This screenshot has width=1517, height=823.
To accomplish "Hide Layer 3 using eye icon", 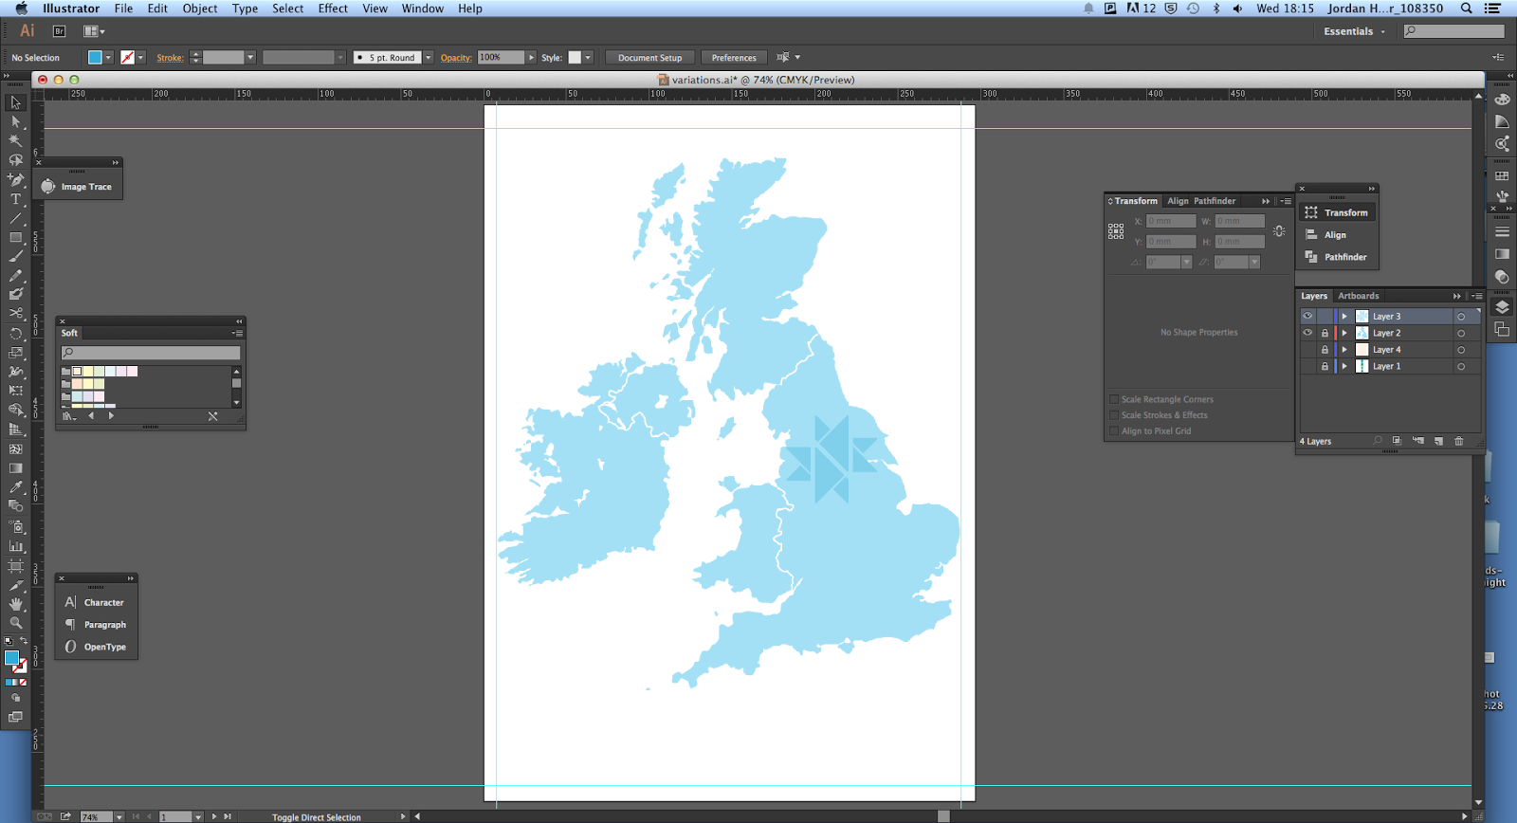I will (x=1307, y=317).
